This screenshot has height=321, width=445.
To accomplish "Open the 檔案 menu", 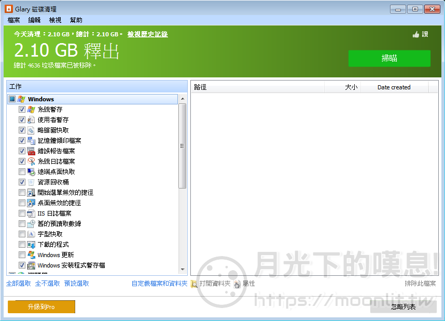I will (x=13, y=20).
